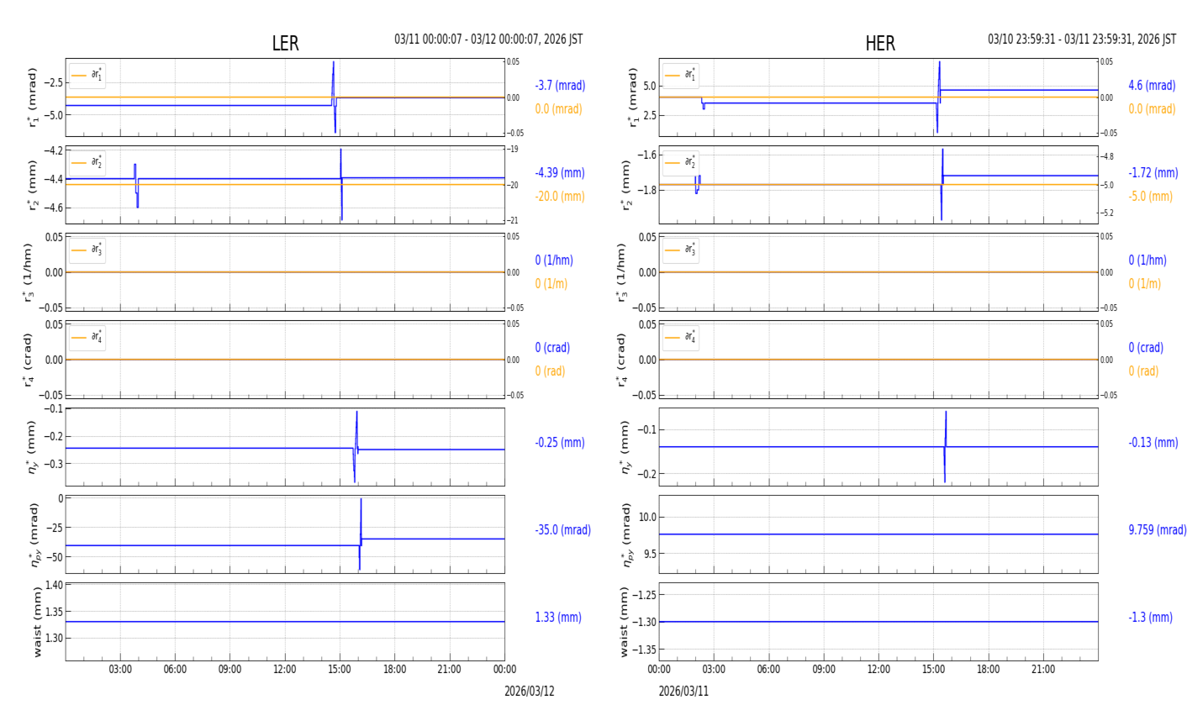Click the -1.3 (mm) waist value
1187x726 pixels.
click(x=1150, y=618)
